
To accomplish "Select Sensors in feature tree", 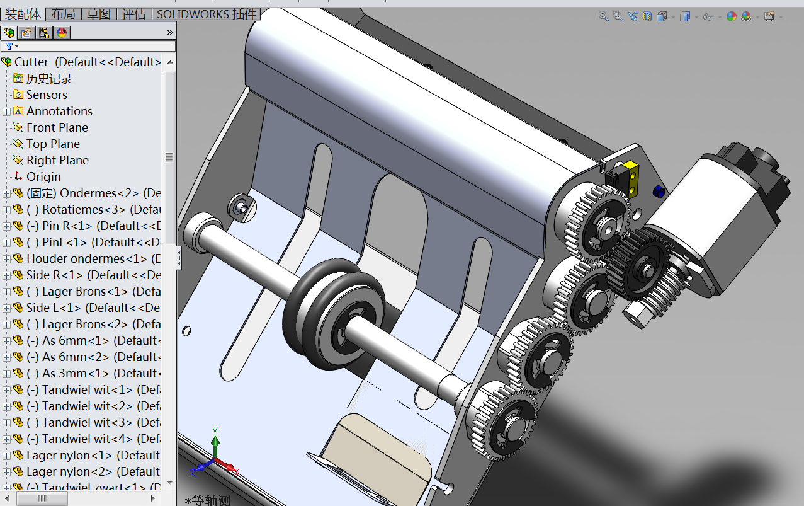I will pyautogui.click(x=47, y=95).
